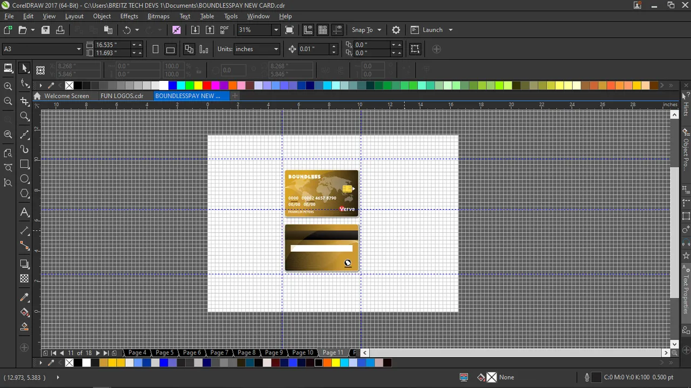
Task: Click the Zoom In icon in the zoom toolbar
Action: (8, 86)
